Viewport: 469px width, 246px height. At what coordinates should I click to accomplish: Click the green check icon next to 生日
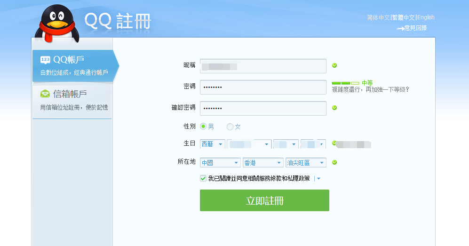[x=334, y=143]
